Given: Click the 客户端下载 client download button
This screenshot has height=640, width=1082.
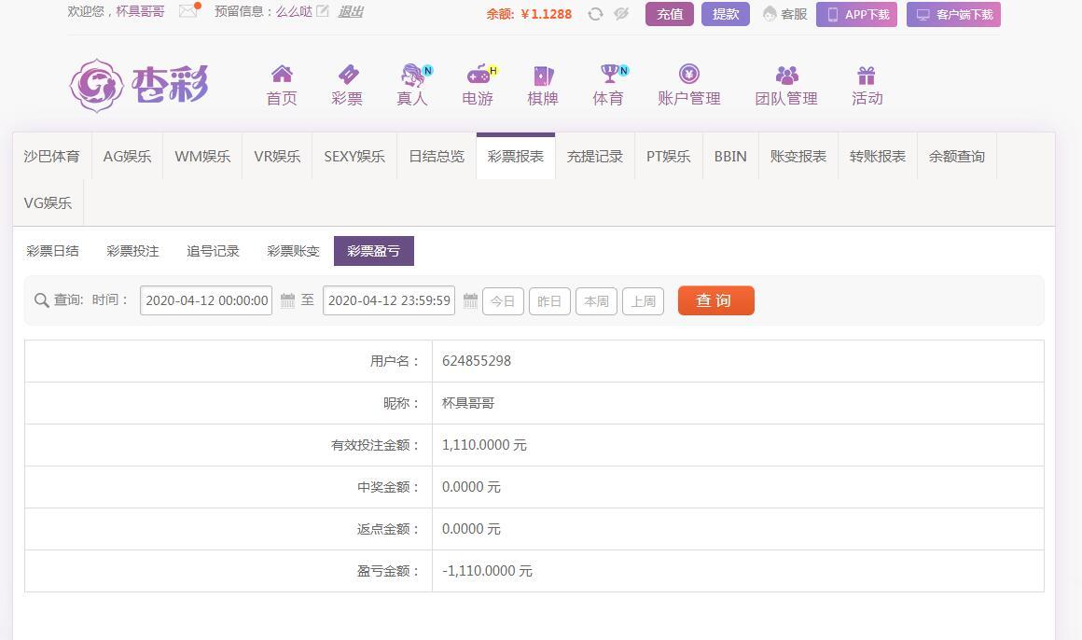Looking at the screenshot, I should 953,15.
